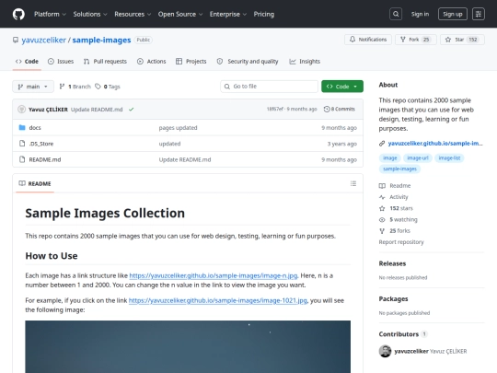Click the README outline list icon
The image size is (497, 373).
[353, 183]
